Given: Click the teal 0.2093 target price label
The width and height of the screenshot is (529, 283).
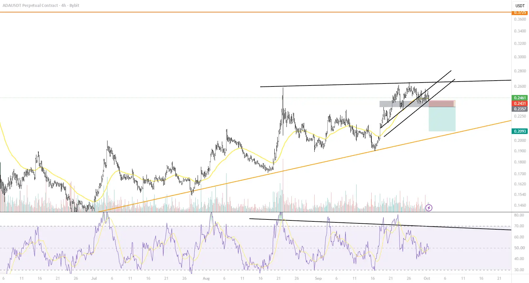Looking at the screenshot, I should pos(520,131).
